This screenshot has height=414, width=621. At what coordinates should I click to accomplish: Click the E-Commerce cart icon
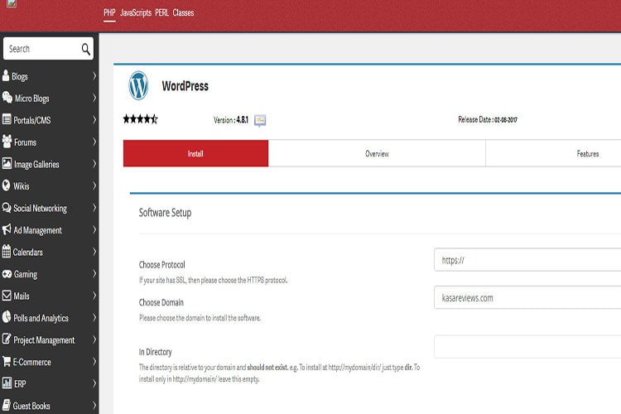pos(7,361)
